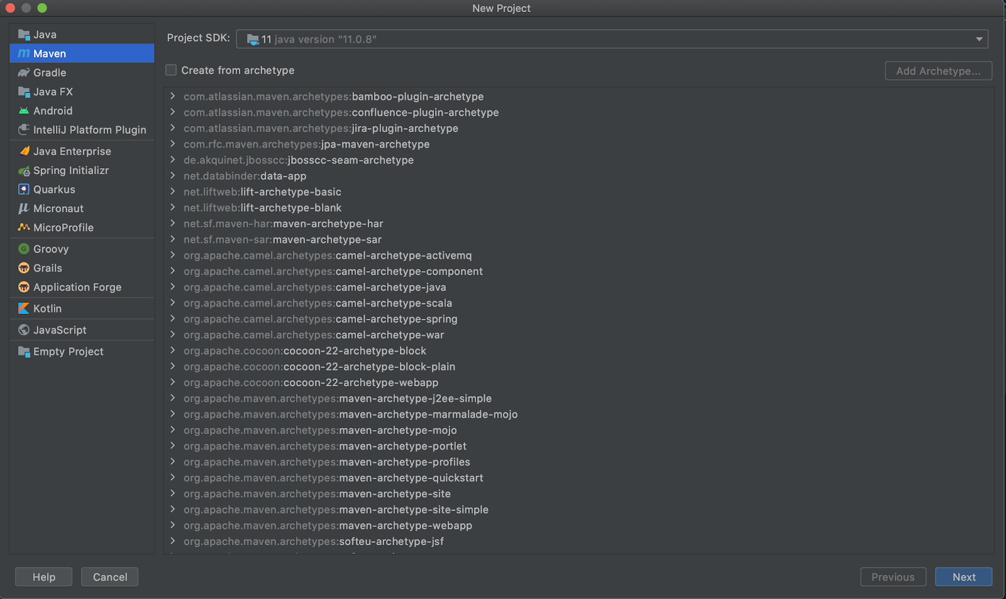
Task: Expand camel-archetype-activemq entry
Action: [172, 255]
